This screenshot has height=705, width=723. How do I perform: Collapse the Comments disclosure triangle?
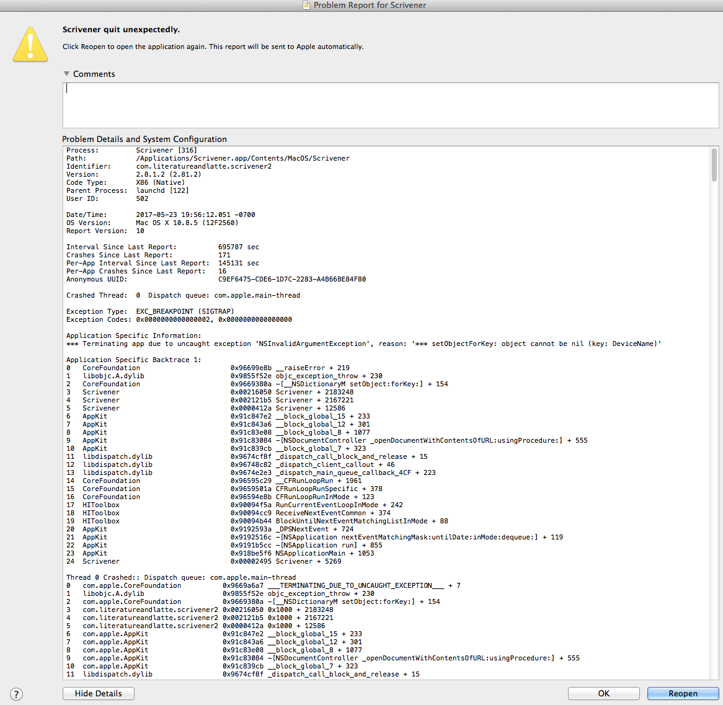click(66, 74)
